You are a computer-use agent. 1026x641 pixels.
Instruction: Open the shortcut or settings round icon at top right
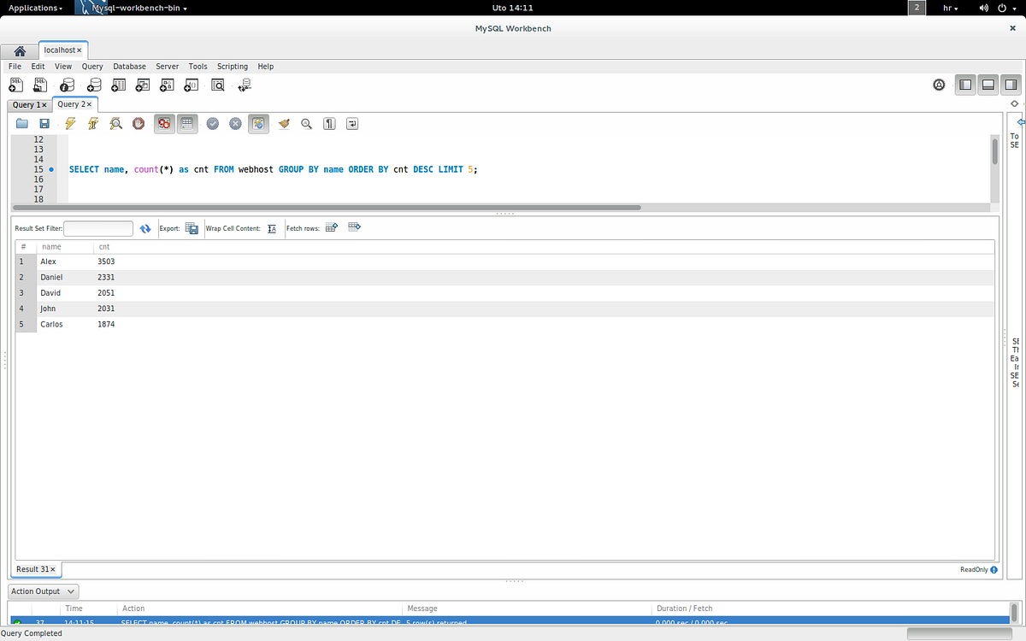coord(939,85)
